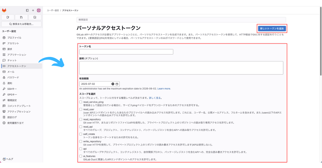This screenshot has width=322, height=168.
Task: Click the 請求 billing card icon
Action: (4, 49)
